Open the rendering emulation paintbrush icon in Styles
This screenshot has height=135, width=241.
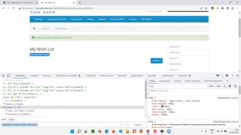pyautogui.click(x=230, y=86)
